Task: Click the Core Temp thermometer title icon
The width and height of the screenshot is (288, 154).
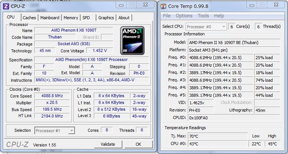Action: coord(163,6)
